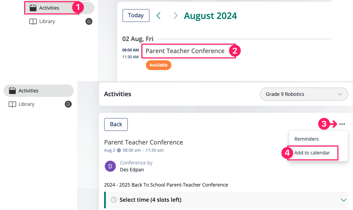Click the purple D avatar of Des Edpan
Image resolution: width=353 pixels, height=210 pixels.
pos(110,166)
